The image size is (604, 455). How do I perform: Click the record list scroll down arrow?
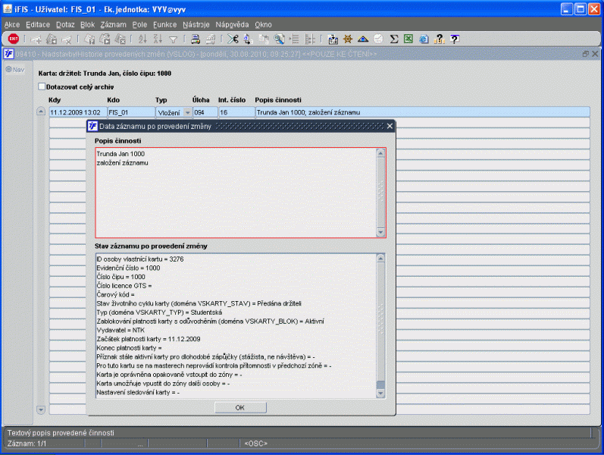tap(41, 409)
